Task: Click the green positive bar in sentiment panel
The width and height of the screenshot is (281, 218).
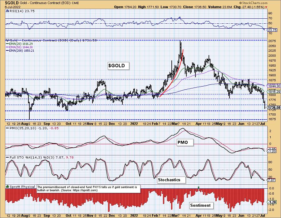Action: [x=198, y=187]
